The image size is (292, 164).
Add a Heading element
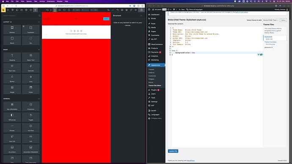click(x=12, y=57)
